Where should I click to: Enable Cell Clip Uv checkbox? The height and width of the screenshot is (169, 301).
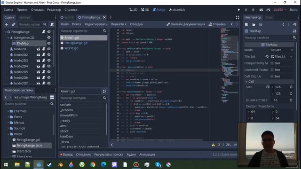click(x=272, y=76)
